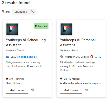Favorite the Scheduling Assistant with star icon

(33, 90)
